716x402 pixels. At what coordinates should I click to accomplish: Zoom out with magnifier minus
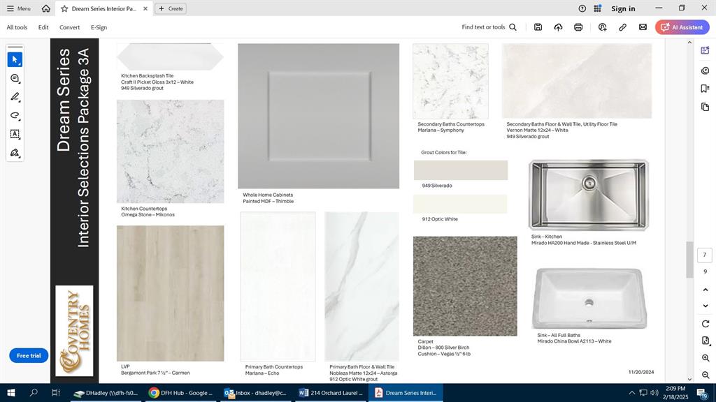[x=705, y=375]
